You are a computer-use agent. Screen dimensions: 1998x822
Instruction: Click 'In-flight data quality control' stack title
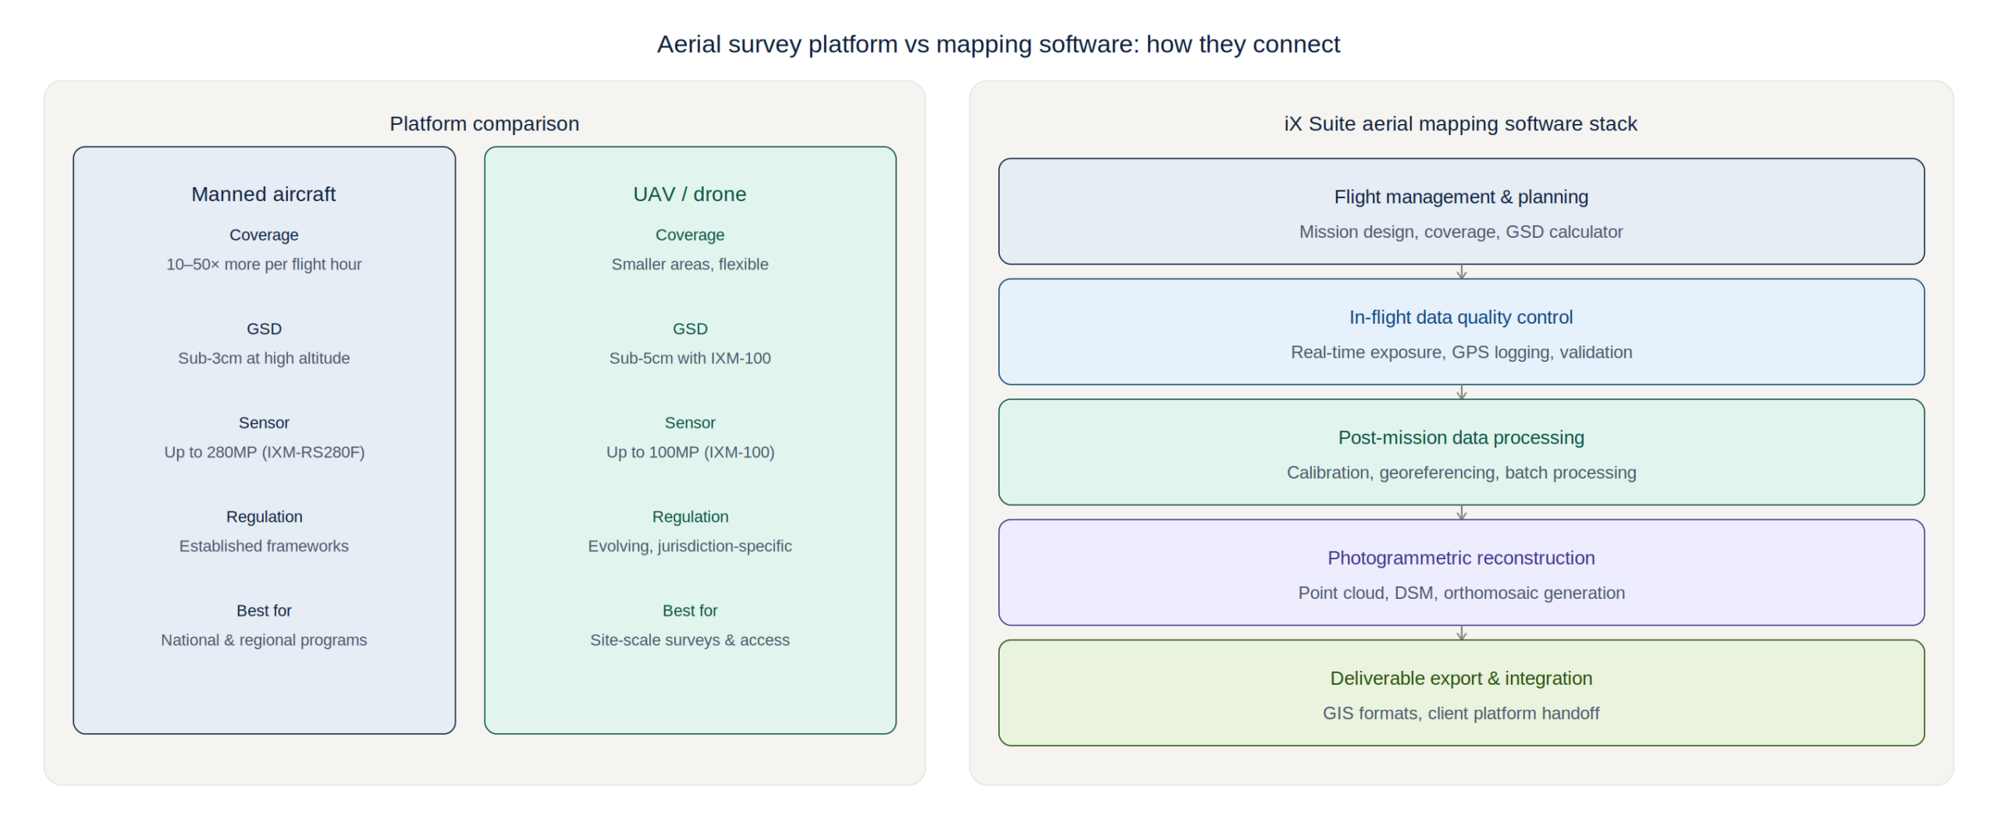click(x=1460, y=317)
